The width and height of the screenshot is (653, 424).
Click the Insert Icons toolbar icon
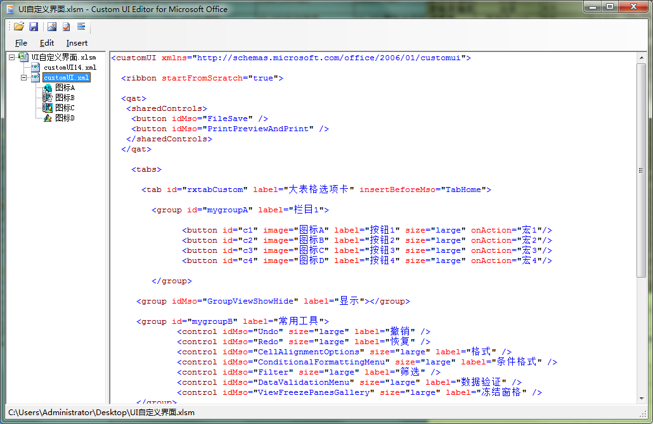point(51,26)
